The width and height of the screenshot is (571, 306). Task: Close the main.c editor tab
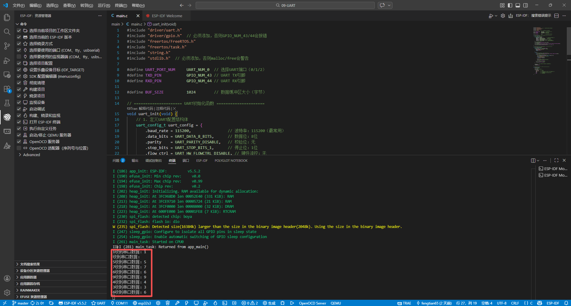pyautogui.click(x=138, y=16)
